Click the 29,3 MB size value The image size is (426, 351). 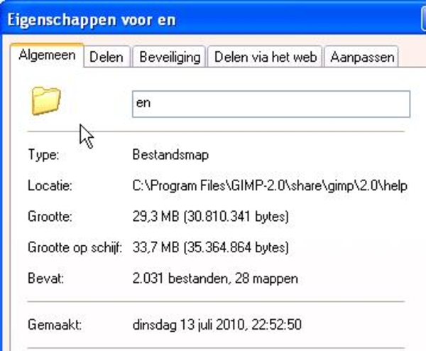[x=211, y=216]
